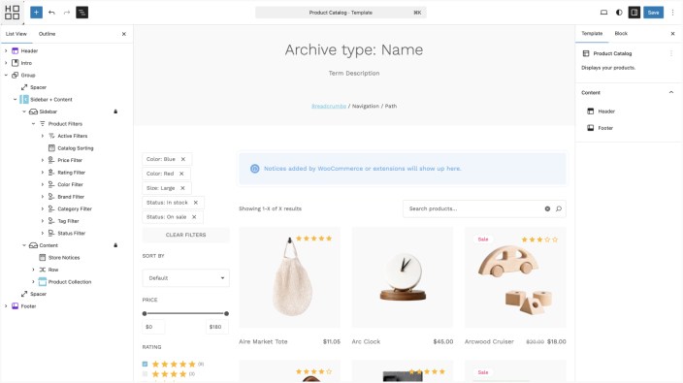Expand the Header item in list view
The image size is (683, 383).
pos(6,51)
